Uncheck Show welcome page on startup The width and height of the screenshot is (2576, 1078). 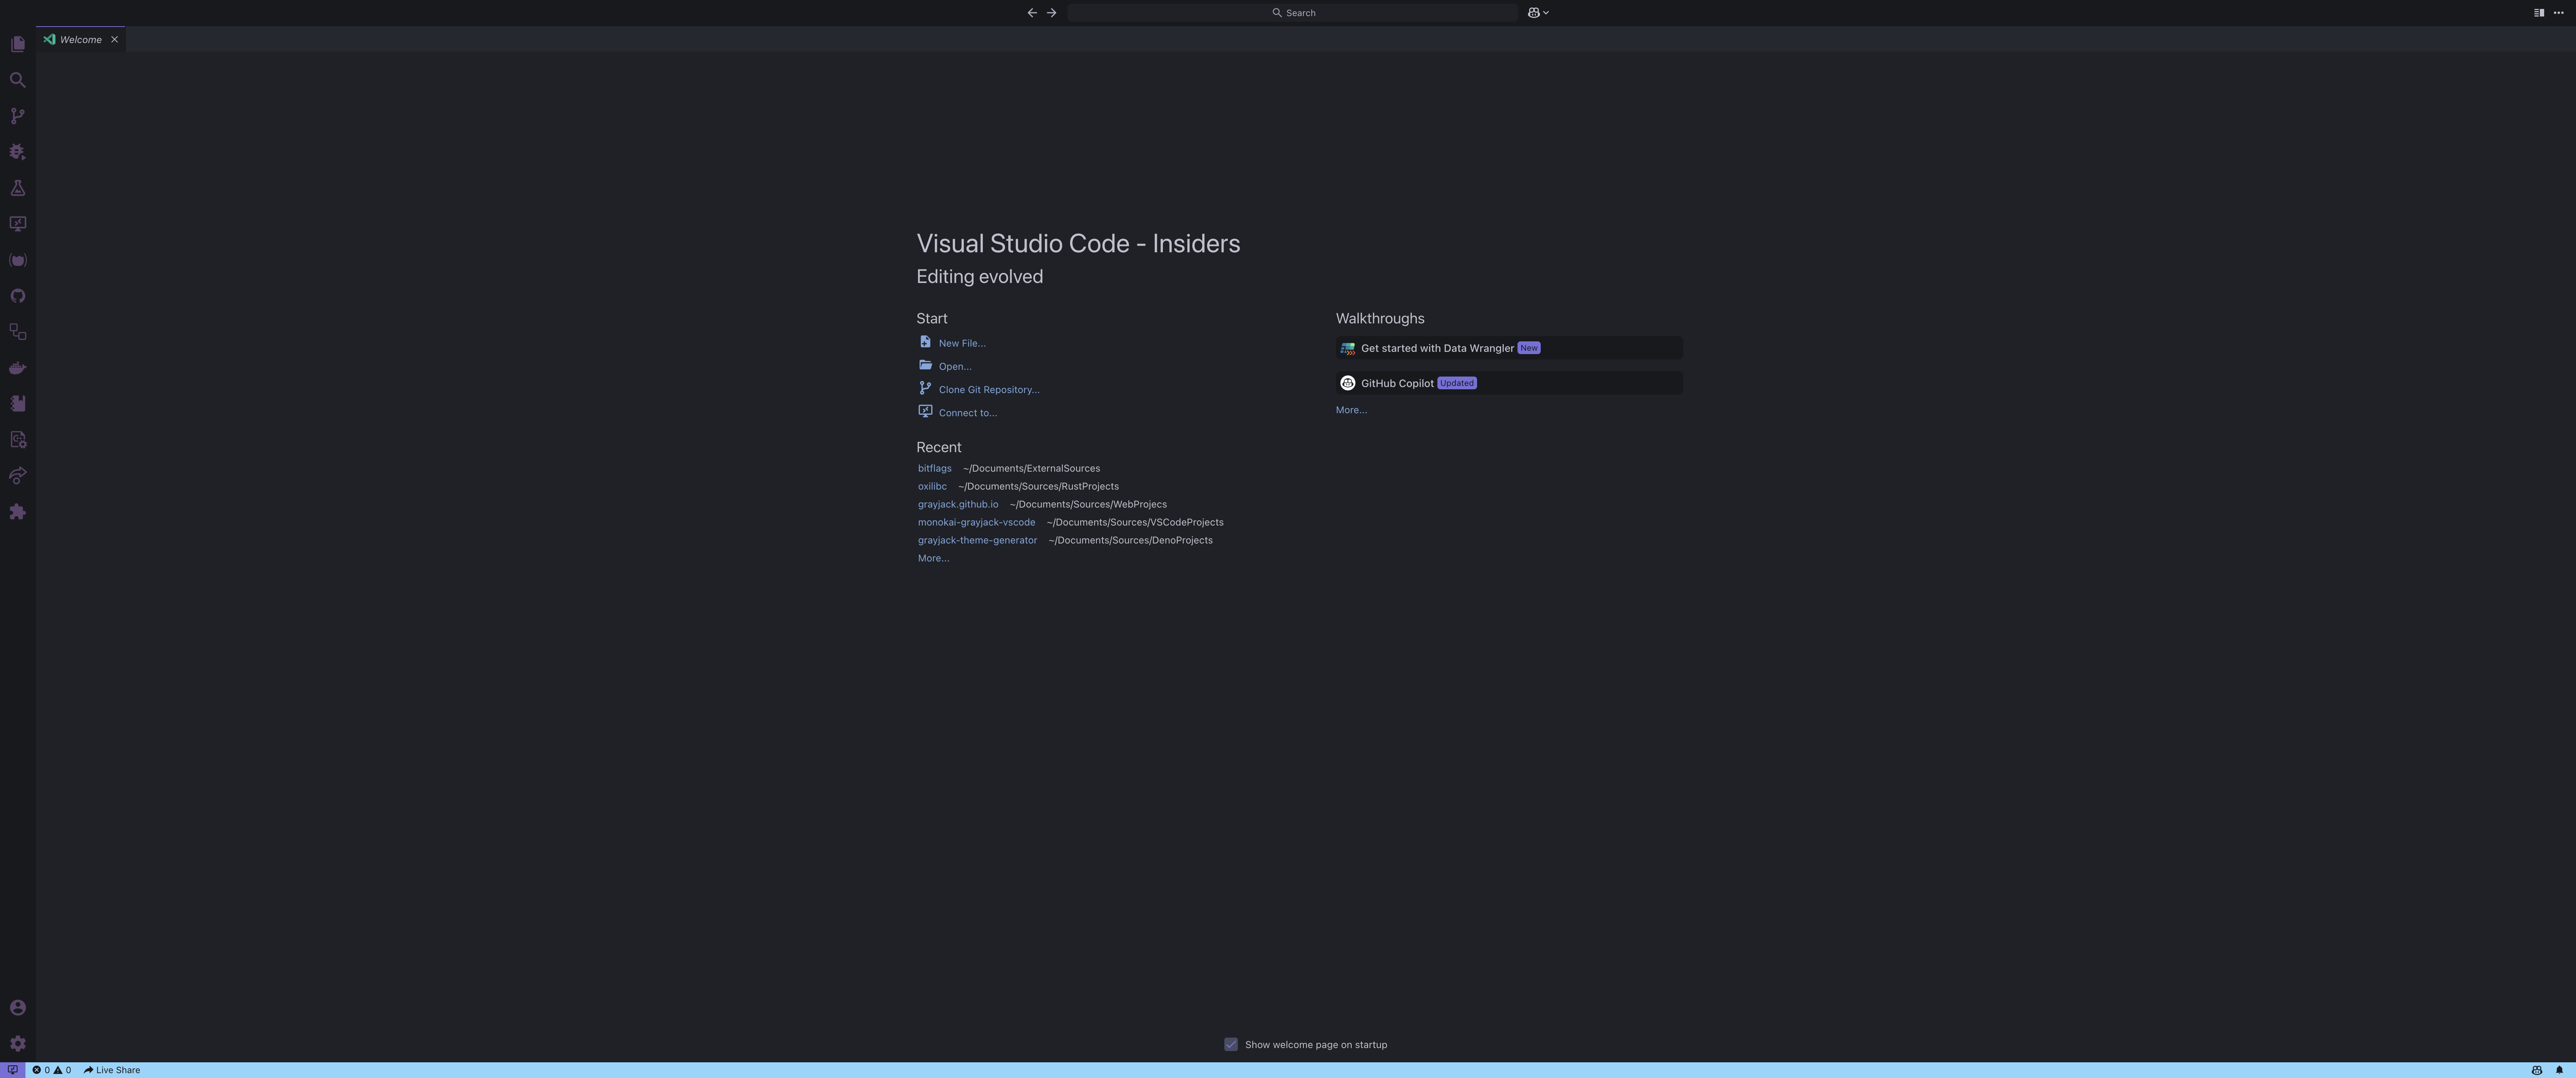1231,1044
